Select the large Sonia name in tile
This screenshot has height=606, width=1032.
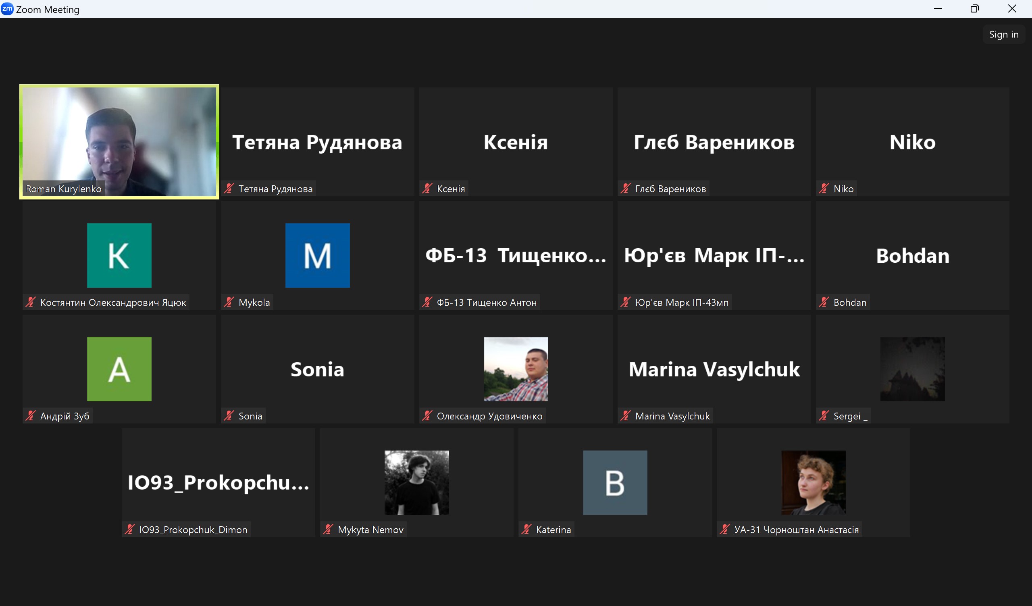[317, 369]
